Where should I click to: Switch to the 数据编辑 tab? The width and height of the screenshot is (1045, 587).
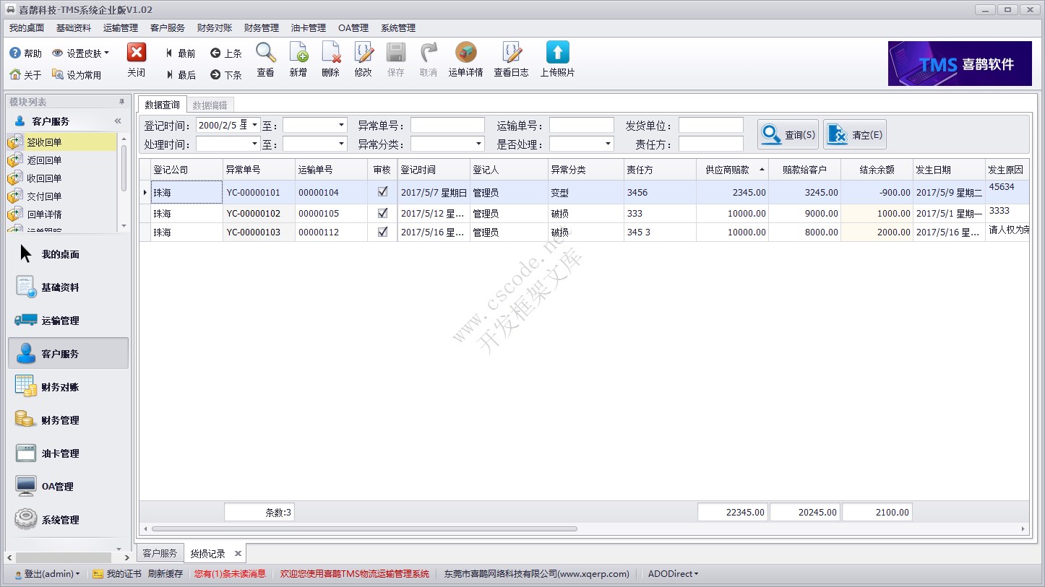pyautogui.click(x=210, y=105)
